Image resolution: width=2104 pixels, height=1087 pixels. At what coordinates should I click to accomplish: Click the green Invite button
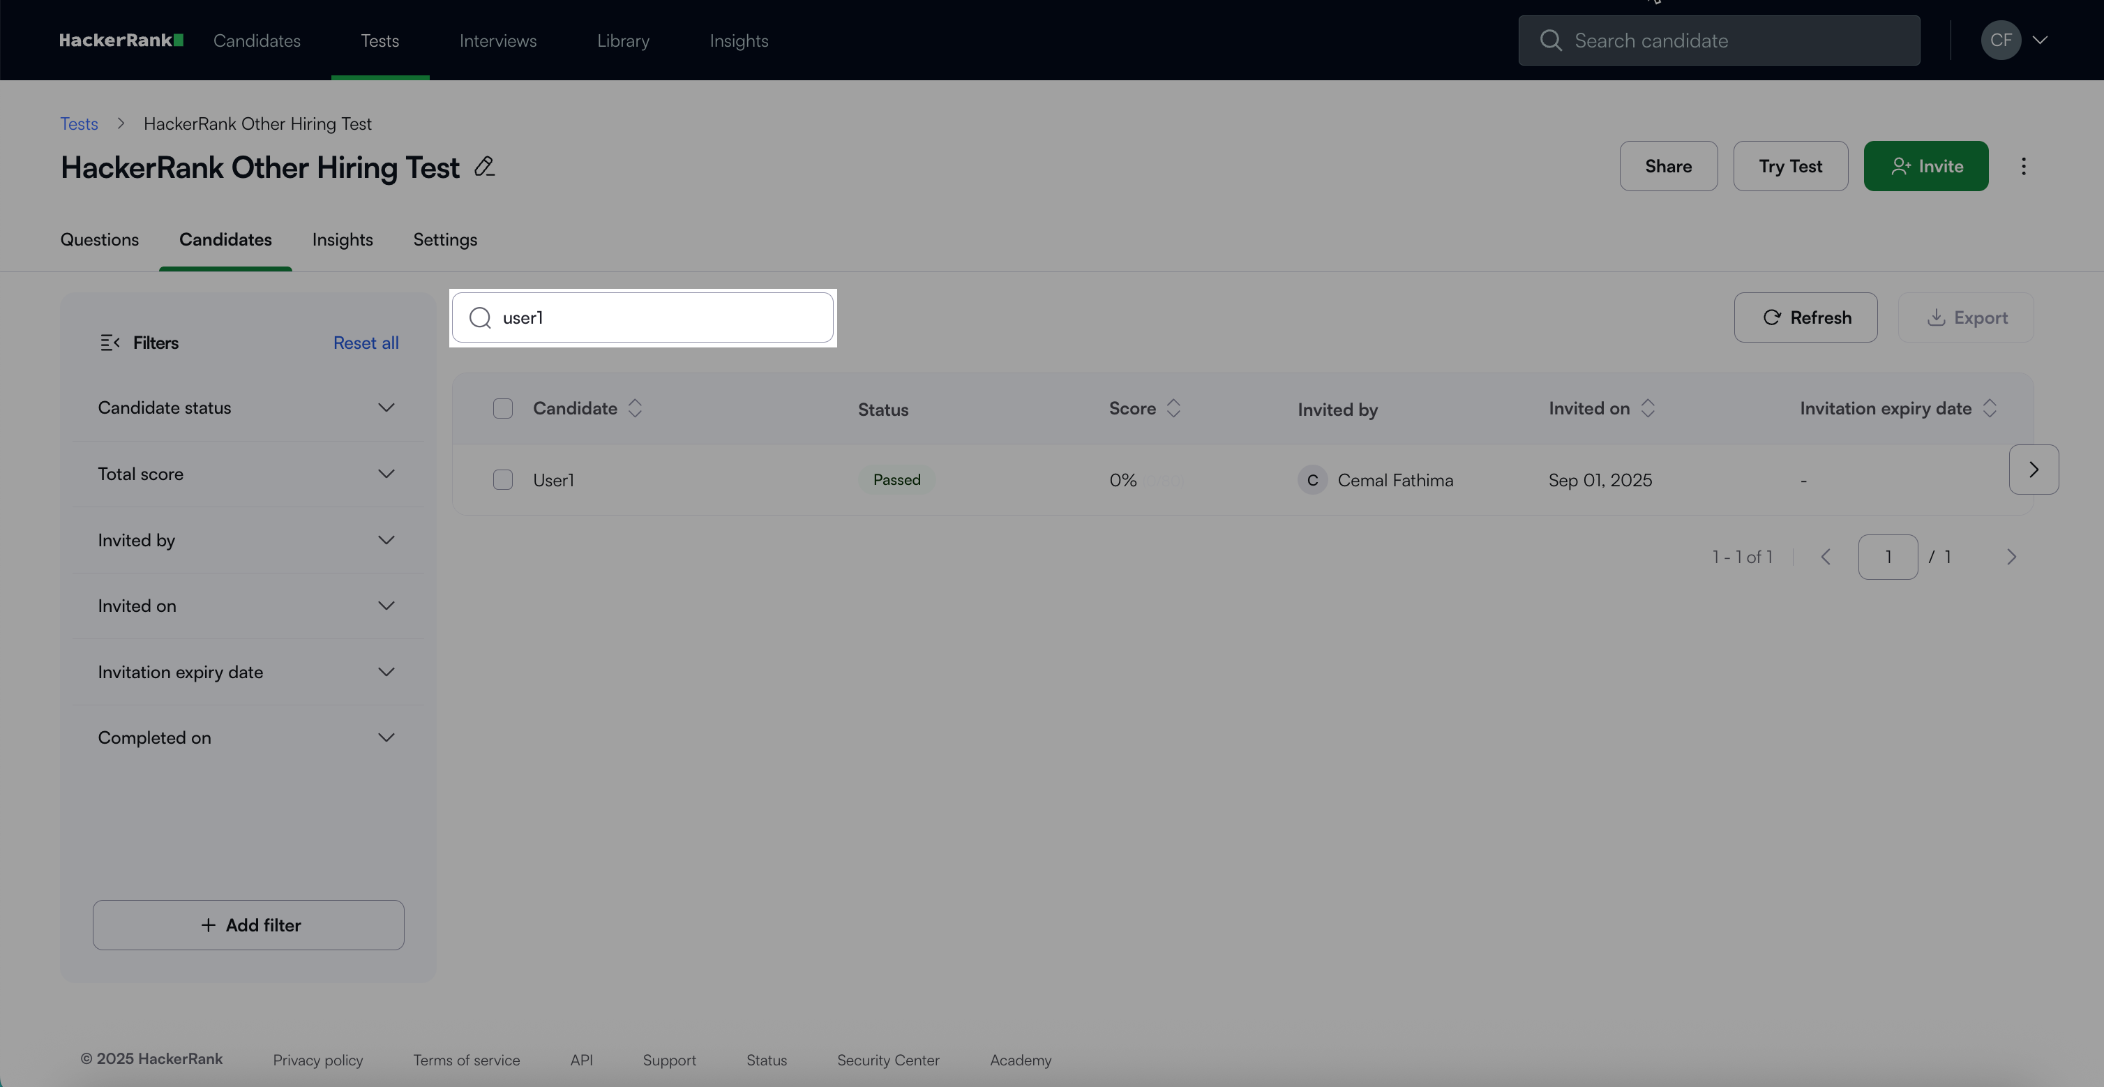coord(1925,167)
